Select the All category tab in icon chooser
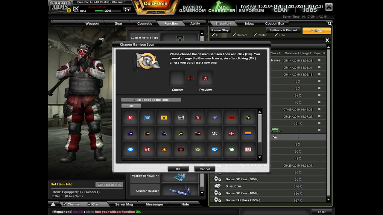Image resolution: width=383 pixels, height=215 pixels. point(131,106)
